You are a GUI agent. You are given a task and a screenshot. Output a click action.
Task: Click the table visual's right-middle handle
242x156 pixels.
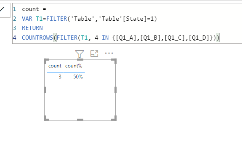coord(115,90)
